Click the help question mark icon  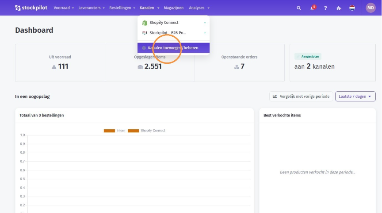[325, 8]
